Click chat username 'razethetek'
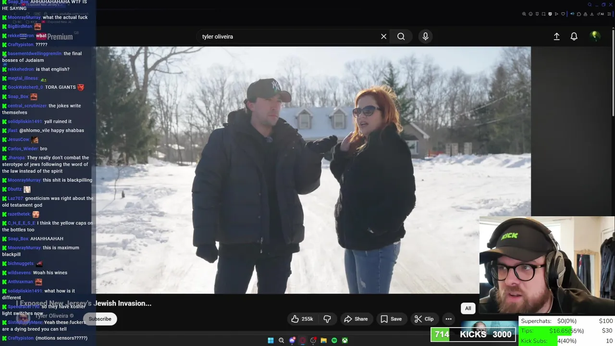This screenshot has width=615, height=346. point(19,214)
